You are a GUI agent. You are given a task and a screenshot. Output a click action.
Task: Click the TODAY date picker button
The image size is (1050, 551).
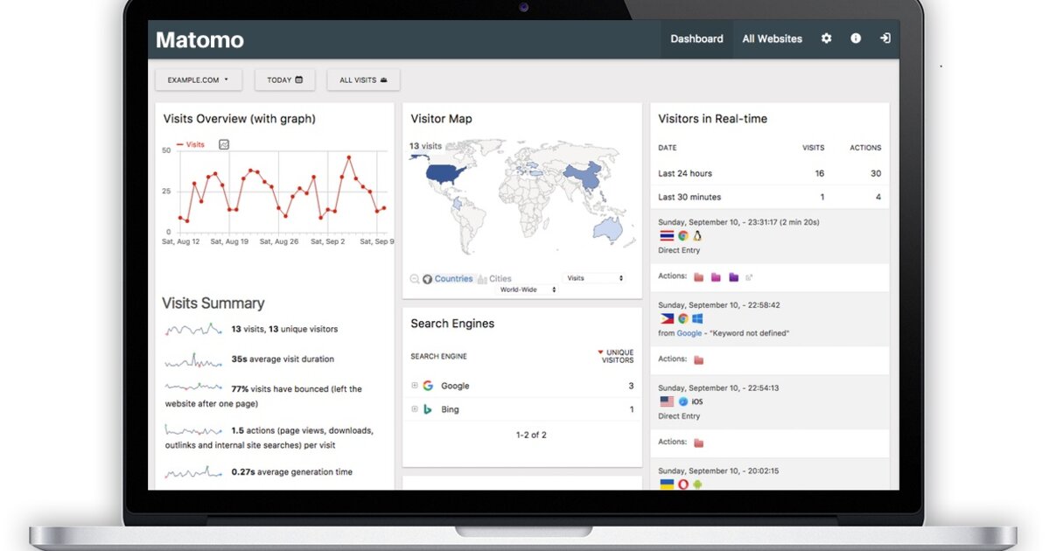click(x=284, y=80)
